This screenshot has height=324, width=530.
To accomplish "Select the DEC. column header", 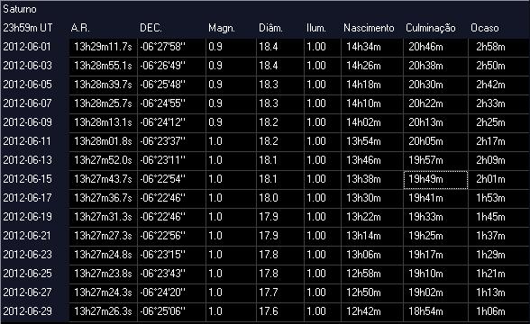I will tap(151, 28).
